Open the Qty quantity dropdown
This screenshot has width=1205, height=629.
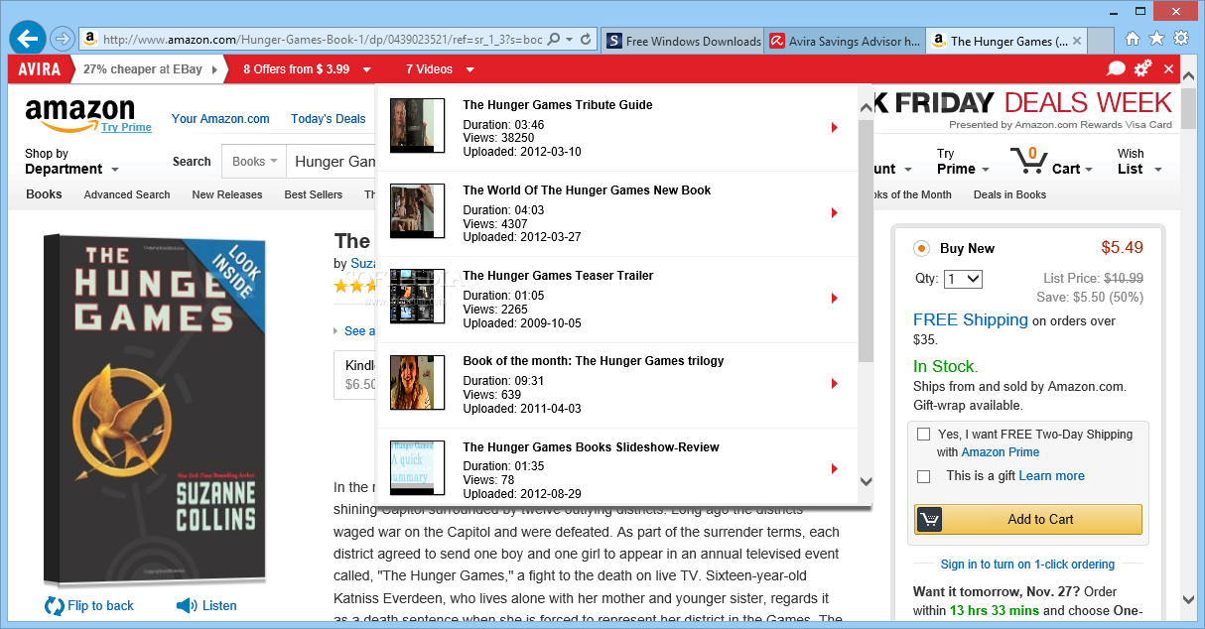pyautogui.click(x=963, y=279)
